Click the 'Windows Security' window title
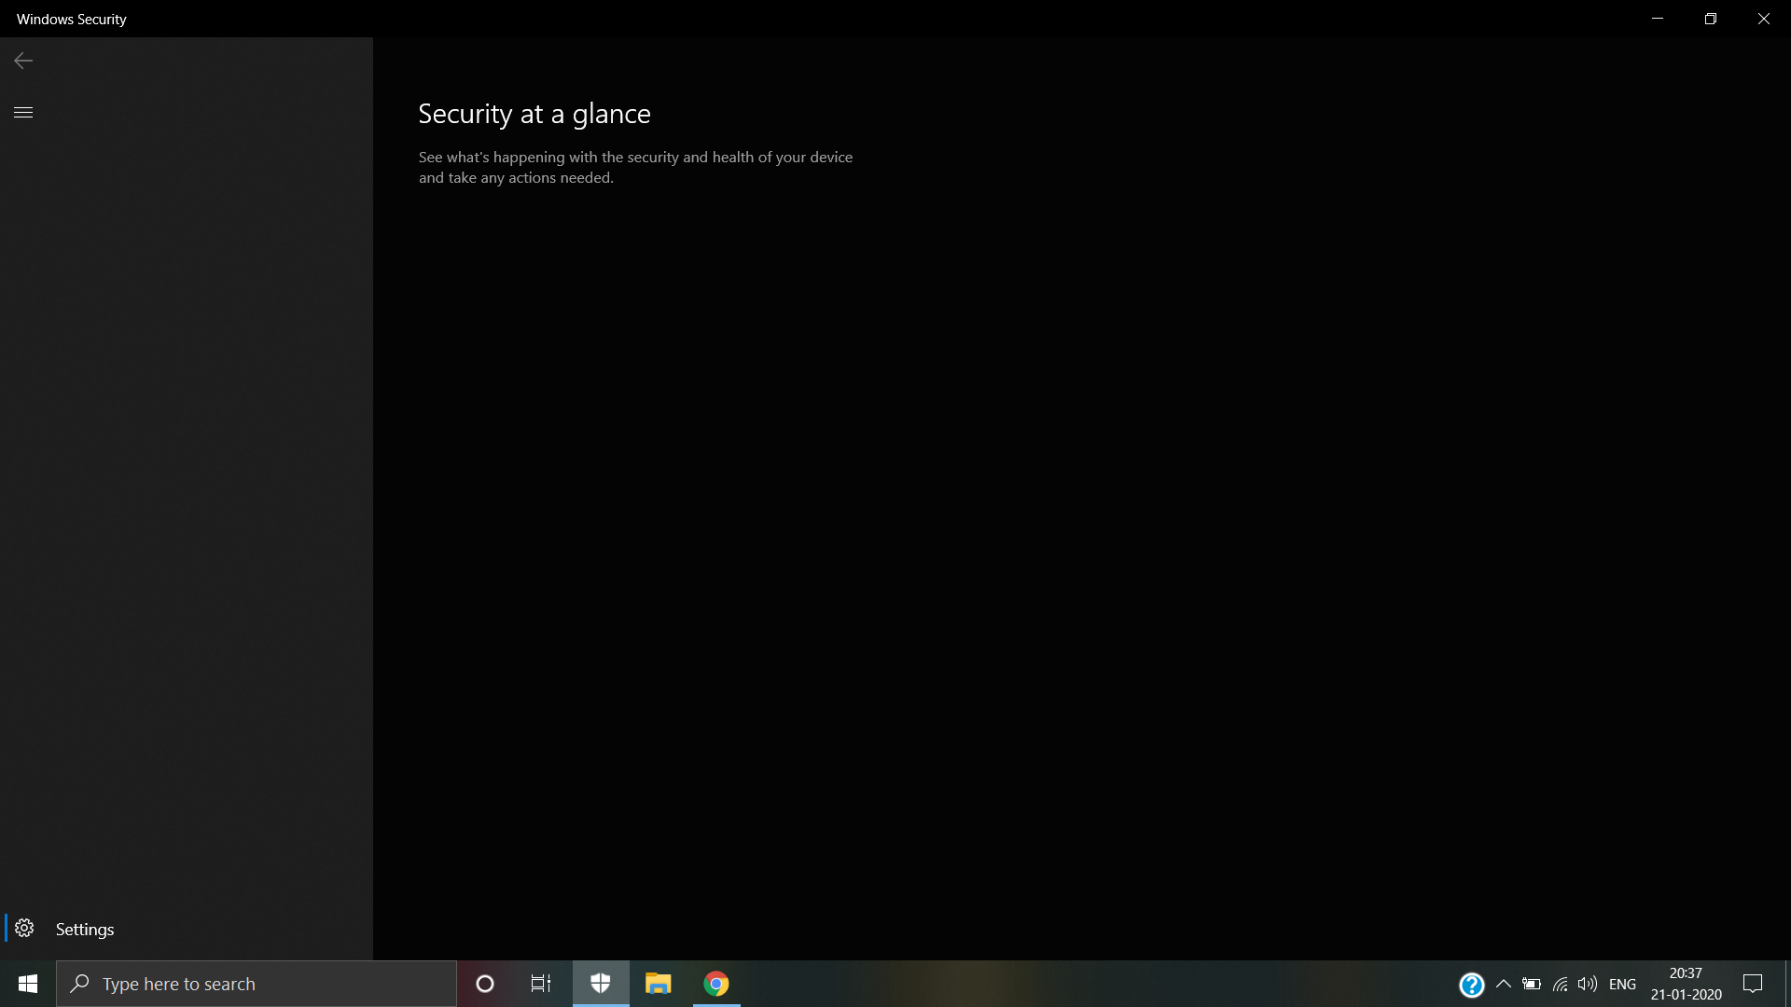 point(72,19)
